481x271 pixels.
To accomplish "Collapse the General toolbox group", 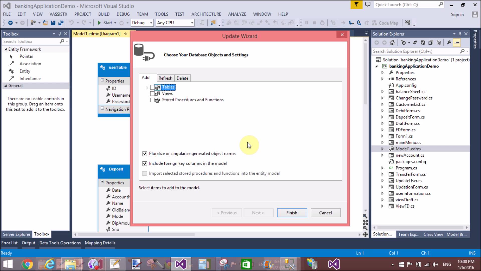I will tap(6, 86).
